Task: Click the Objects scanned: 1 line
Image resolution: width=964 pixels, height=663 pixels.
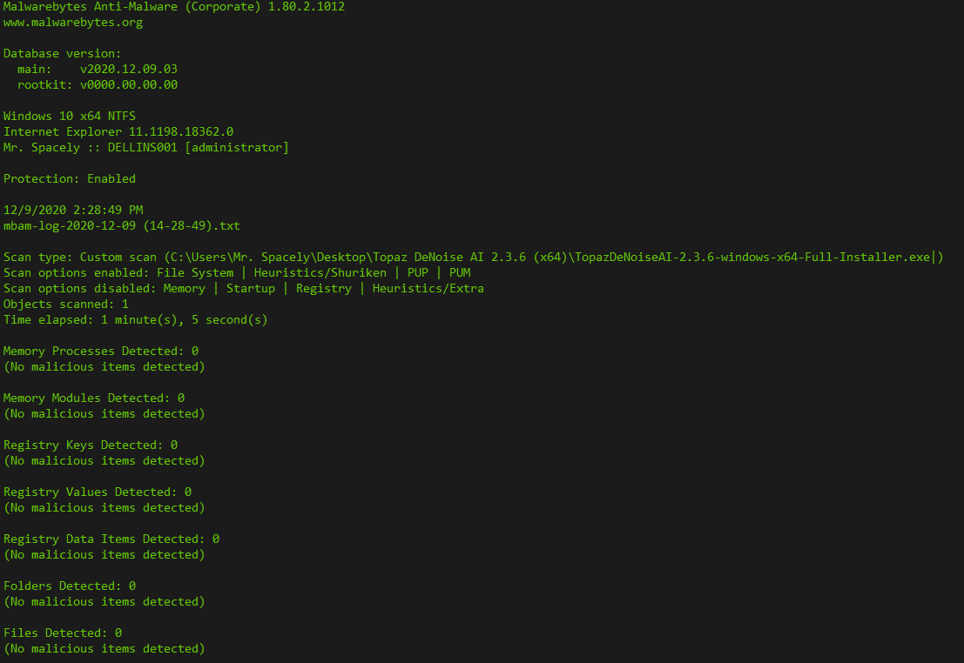Action: tap(66, 305)
